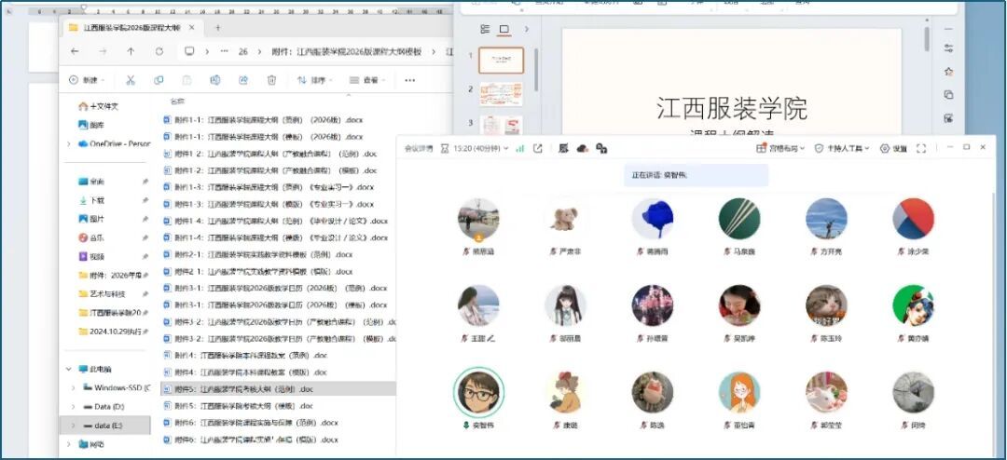Open 桌面 in Explorer quick access

91,182
